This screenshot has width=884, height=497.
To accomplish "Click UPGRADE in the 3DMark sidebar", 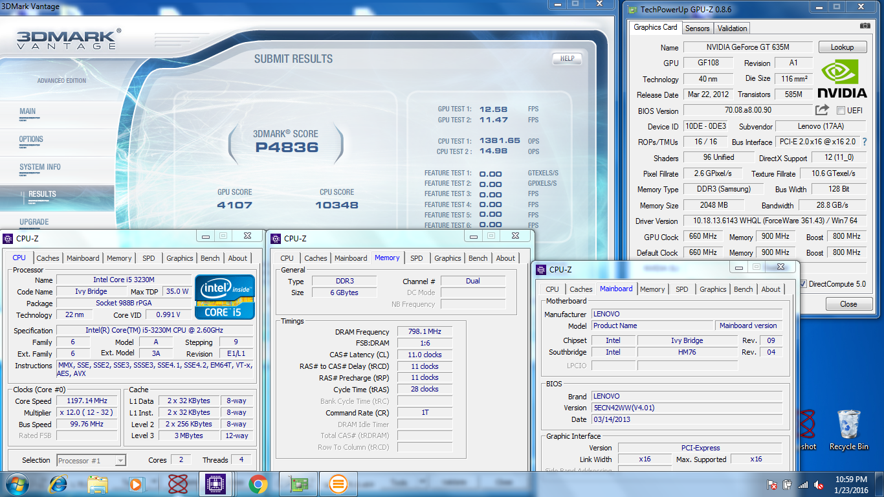I will coord(34,222).
